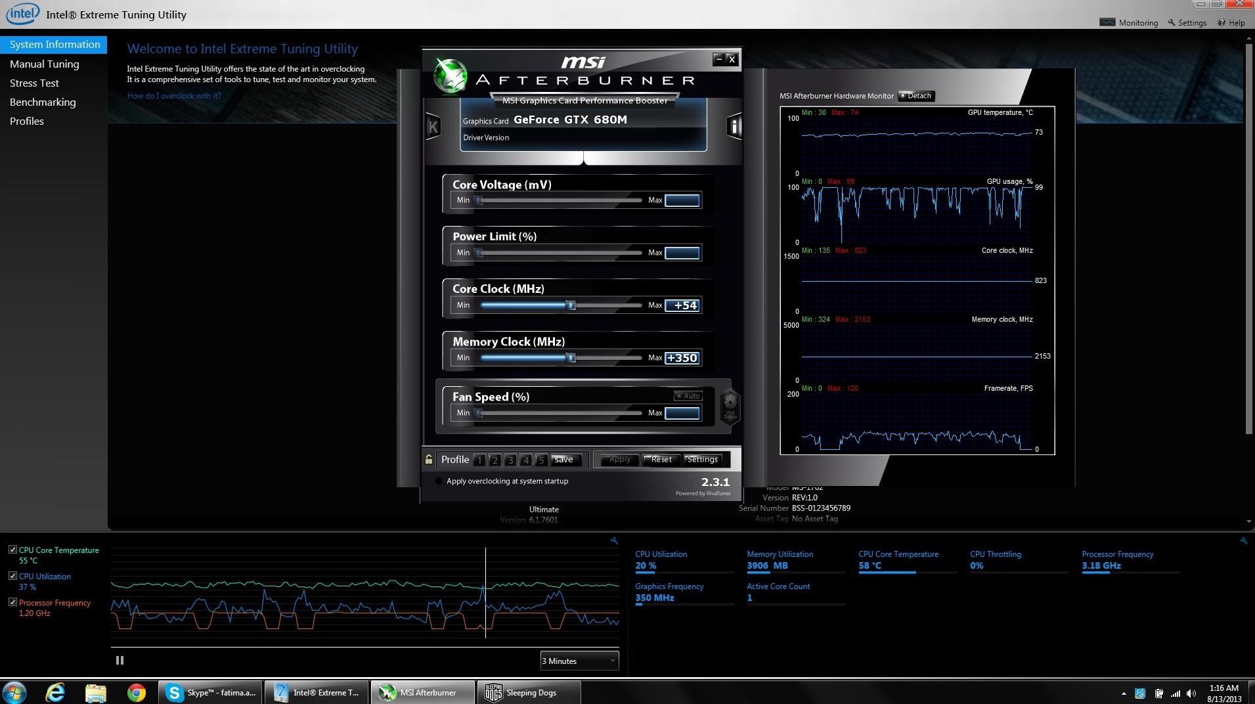Click Processor Frequency 3.18 GHz value
The width and height of the screenshot is (1255, 704).
(x=1101, y=565)
